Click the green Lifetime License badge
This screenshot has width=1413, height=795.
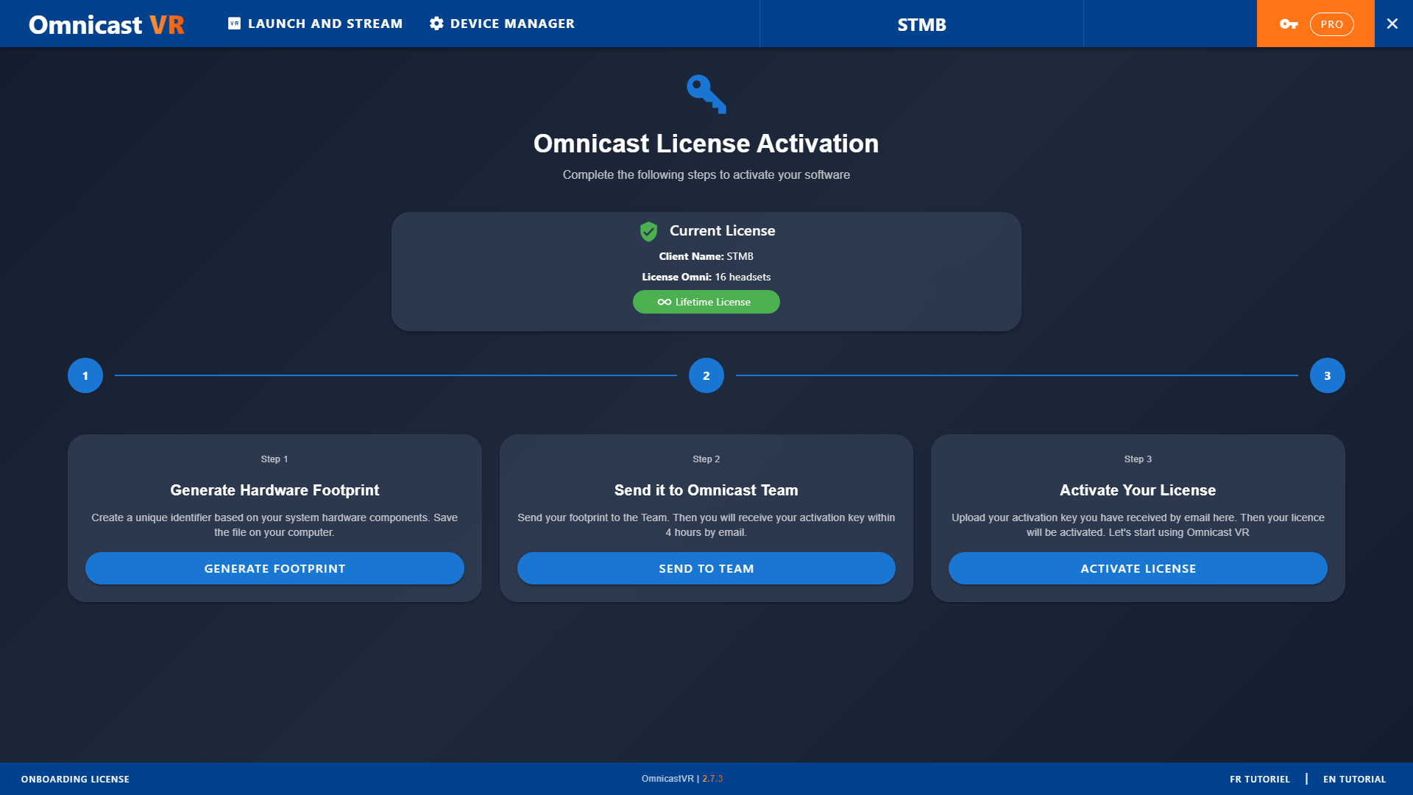pos(706,302)
